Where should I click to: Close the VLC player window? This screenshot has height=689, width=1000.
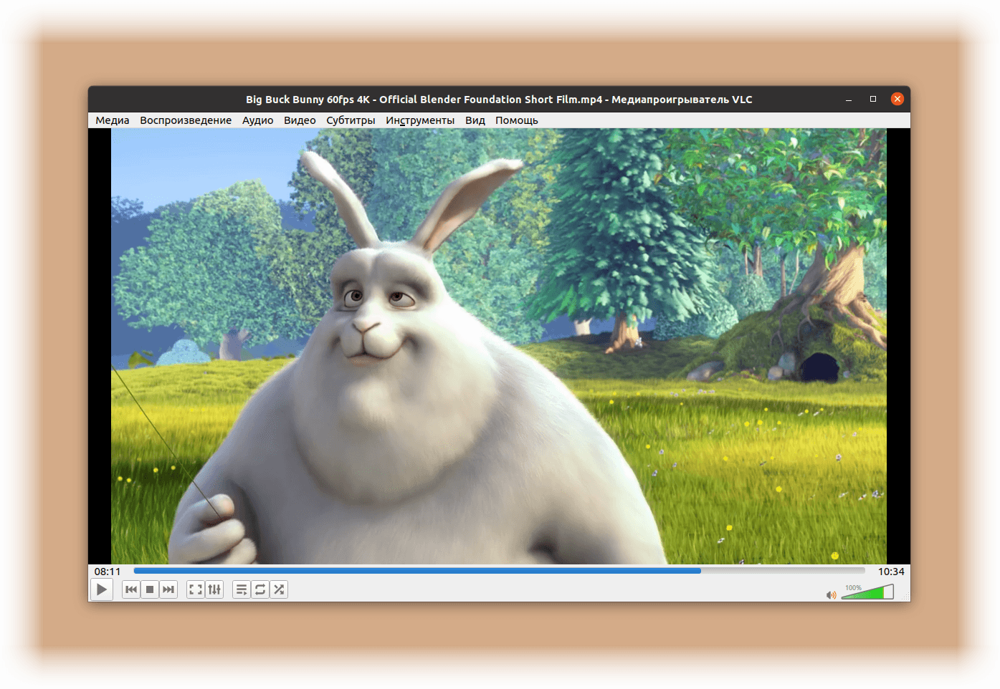click(x=897, y=100)
